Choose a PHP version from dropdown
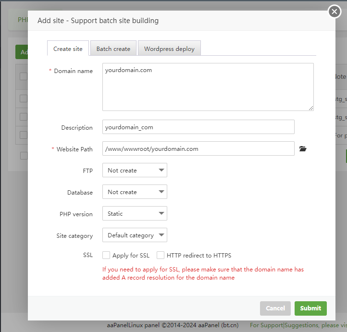Viewport: 347px width, 332px height. click(135, 214)
